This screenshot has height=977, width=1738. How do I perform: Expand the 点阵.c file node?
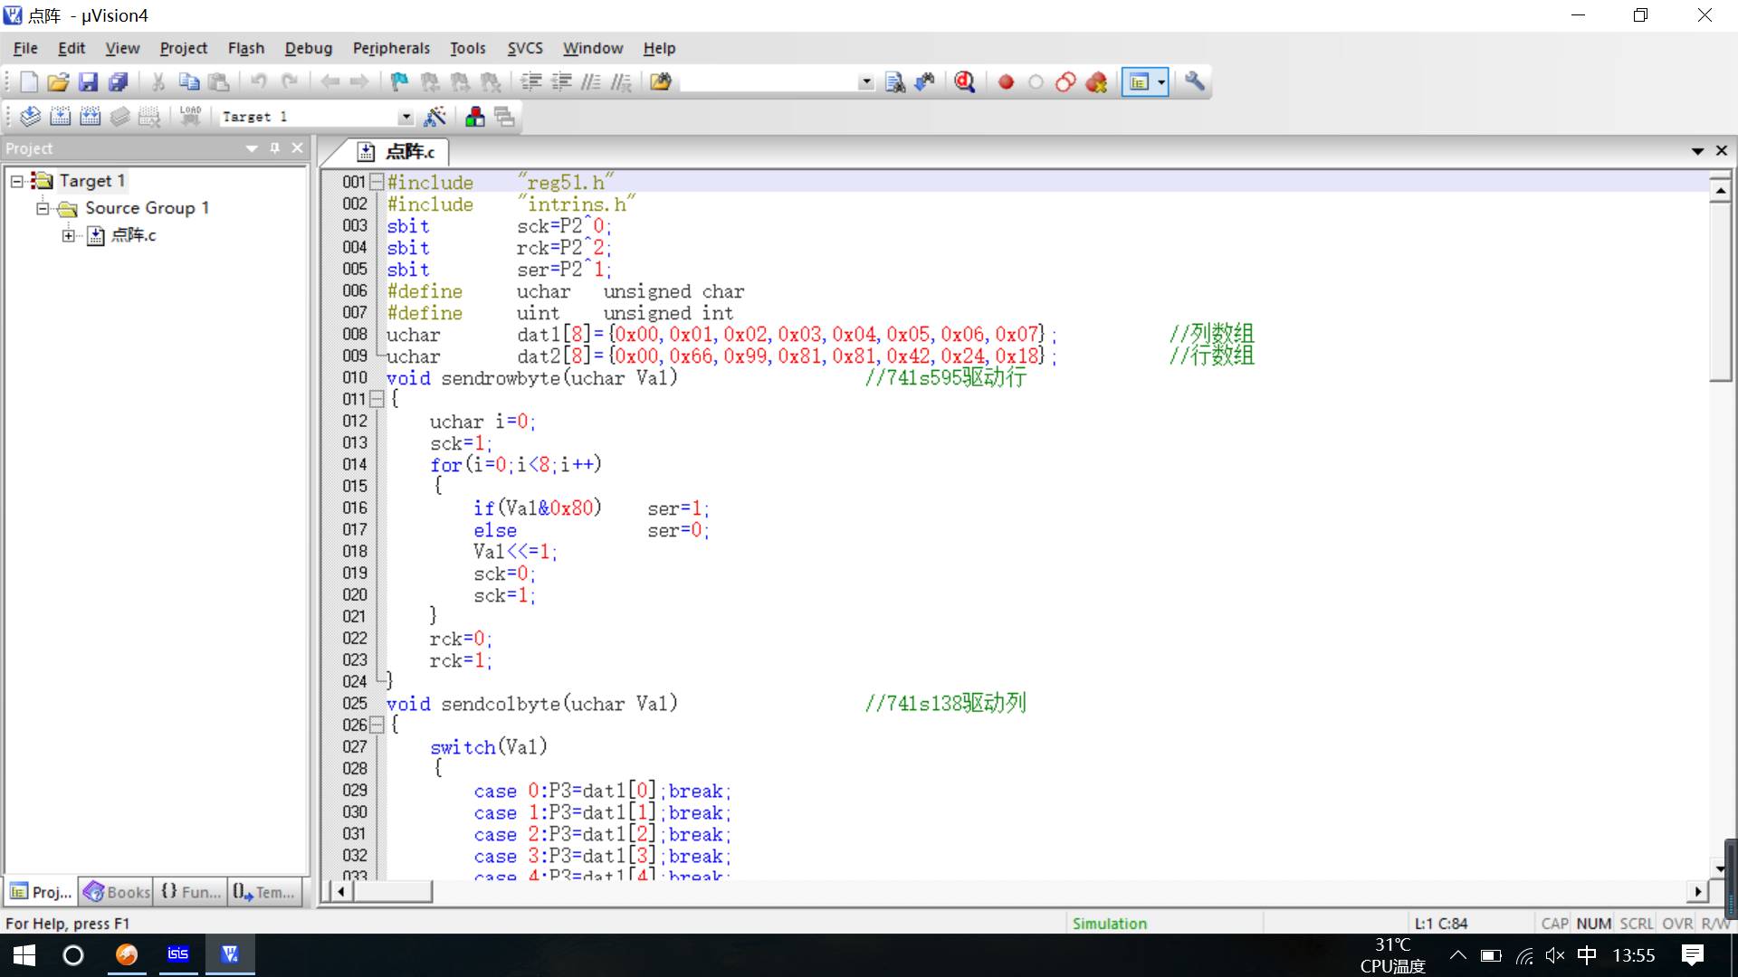pos(69,236)
